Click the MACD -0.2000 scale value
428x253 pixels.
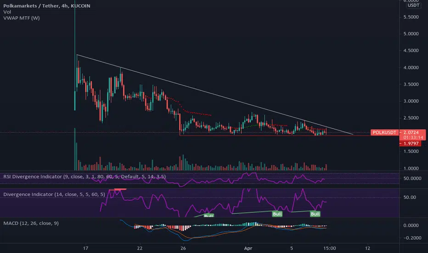(412, 238)
